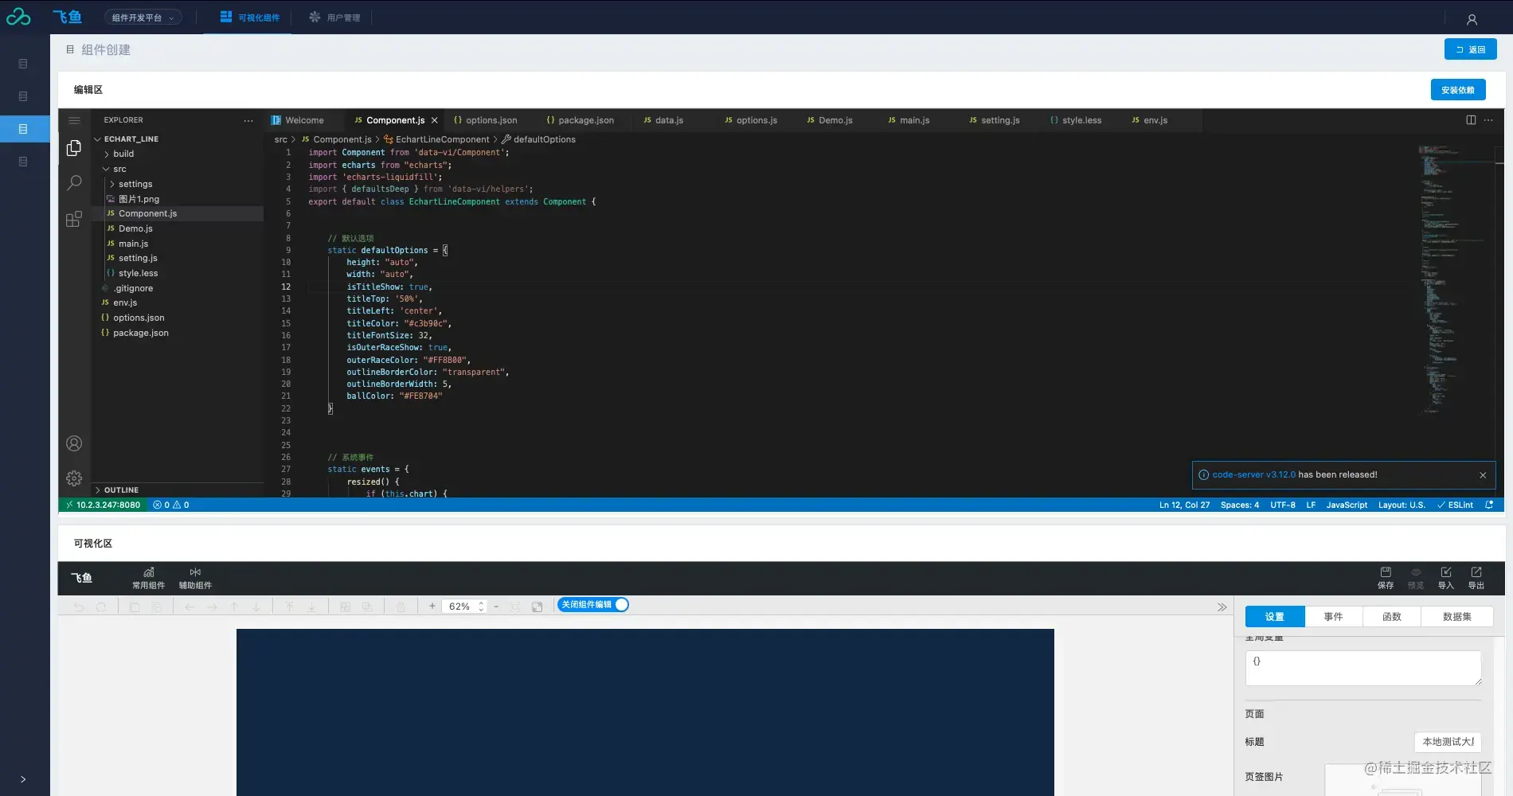Click the zoom percentage stepper arrows
Screen dimensions: 1513x796
pyautogui.click(x=481, y=607)
